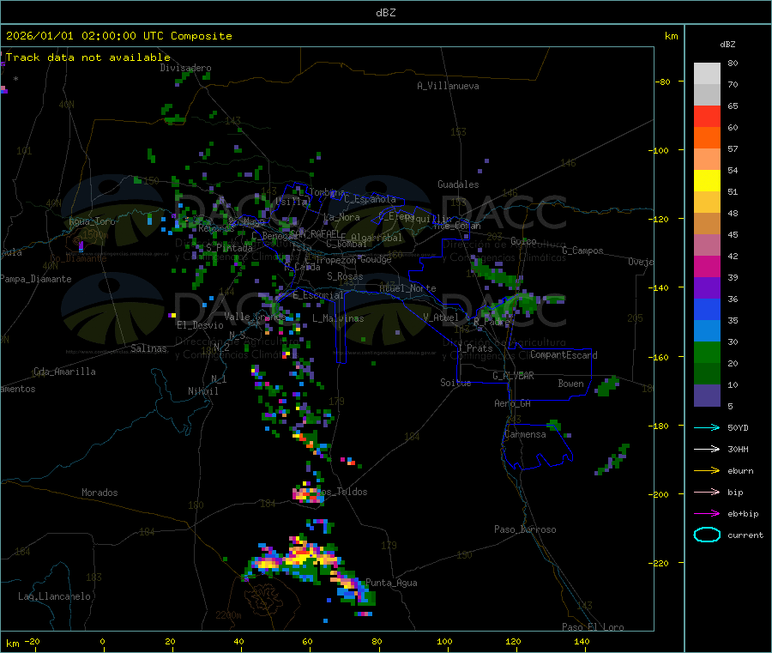Click the 'Paso_Barroso' place label
This screenshot has height=653, width=772.
(x=525, y=530)
